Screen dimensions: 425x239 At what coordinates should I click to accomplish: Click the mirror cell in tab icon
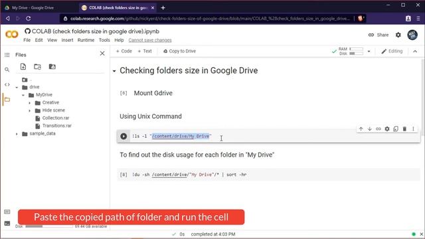(x=396, y=129)
